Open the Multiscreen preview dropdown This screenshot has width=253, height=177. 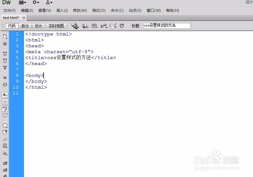(75, 26)
